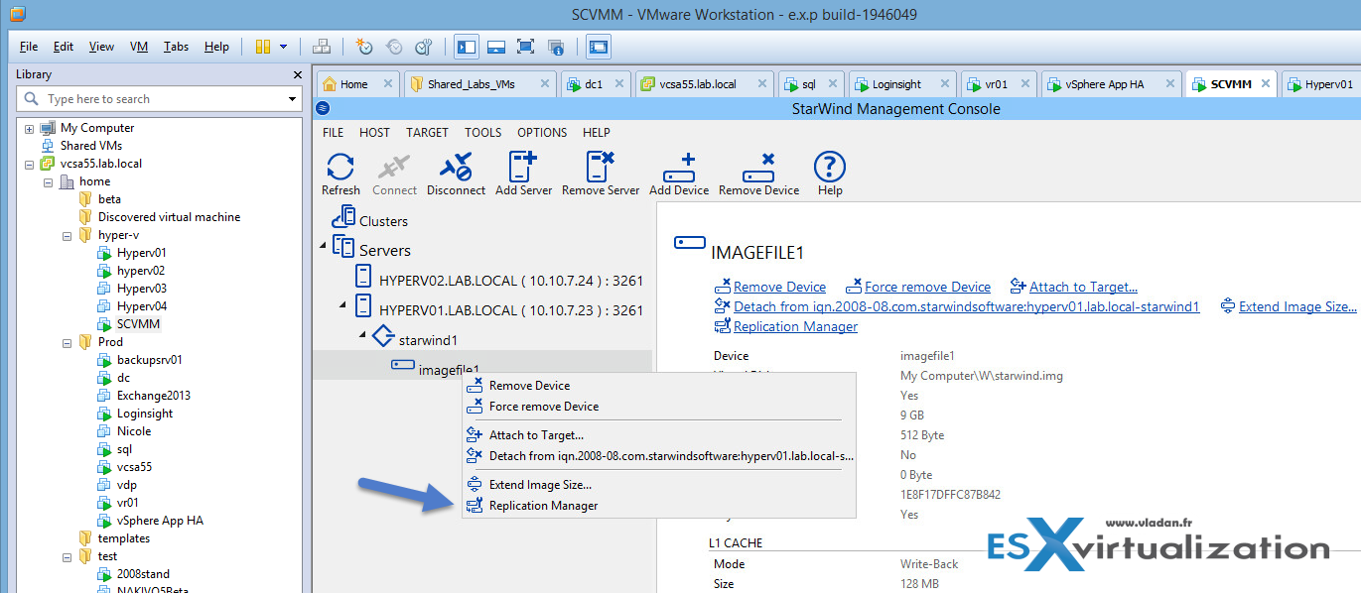
Task: Switch to vSphere App HA tab
Action: (1104, 84)
